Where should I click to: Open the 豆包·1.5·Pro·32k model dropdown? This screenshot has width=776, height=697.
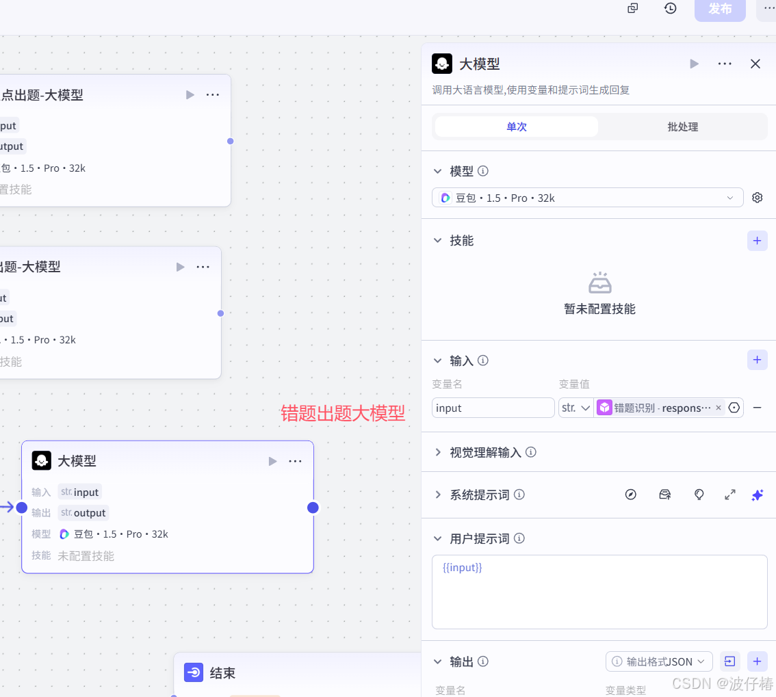587,197
